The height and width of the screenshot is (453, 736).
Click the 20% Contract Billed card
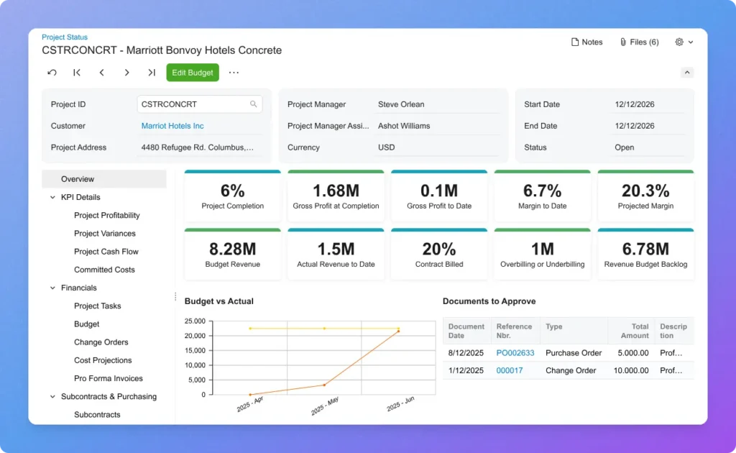[x=439, y=254]
